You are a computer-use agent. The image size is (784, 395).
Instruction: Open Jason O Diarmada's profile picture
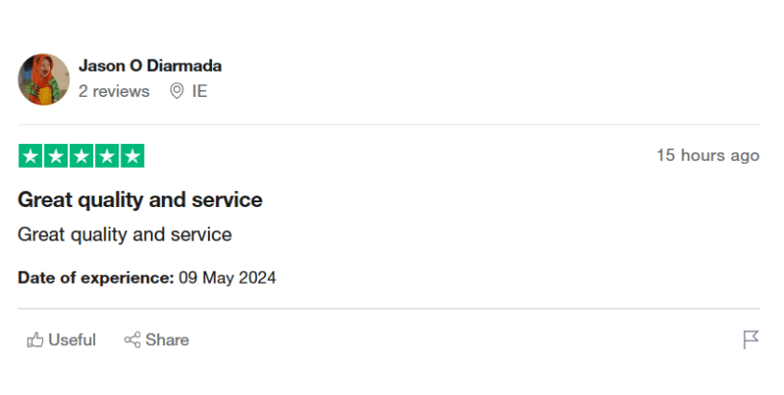[x=43, y=79]
